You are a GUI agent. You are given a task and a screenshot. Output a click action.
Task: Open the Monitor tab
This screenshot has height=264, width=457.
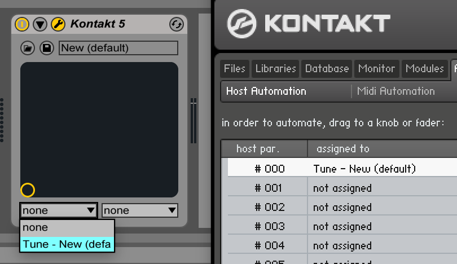coord(376,68)
